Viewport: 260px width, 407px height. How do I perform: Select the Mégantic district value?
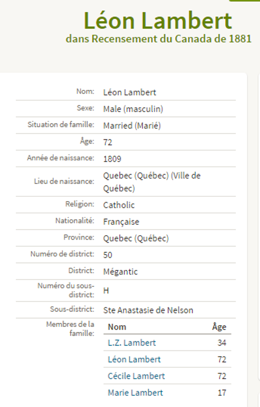coord(120,271)
